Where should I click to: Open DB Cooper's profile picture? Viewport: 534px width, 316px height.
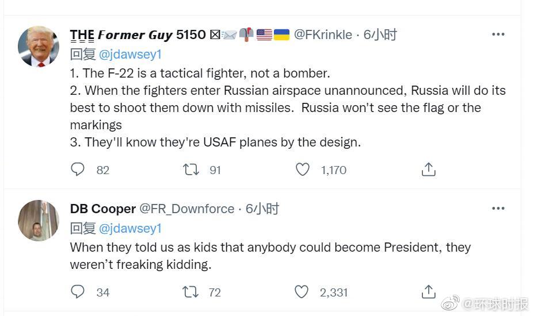[39, 220]
